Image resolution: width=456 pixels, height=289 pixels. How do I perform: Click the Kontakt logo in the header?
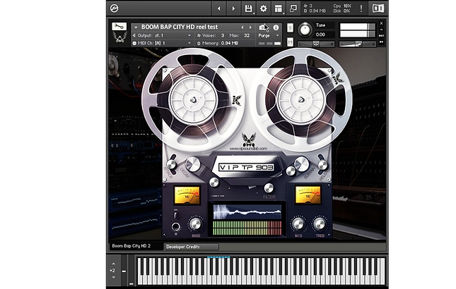(115, 8)
